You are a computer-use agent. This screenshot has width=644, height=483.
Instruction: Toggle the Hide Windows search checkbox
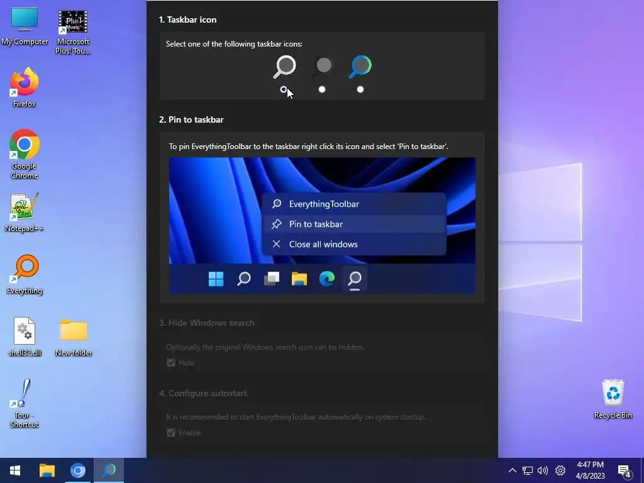point(171,363)
